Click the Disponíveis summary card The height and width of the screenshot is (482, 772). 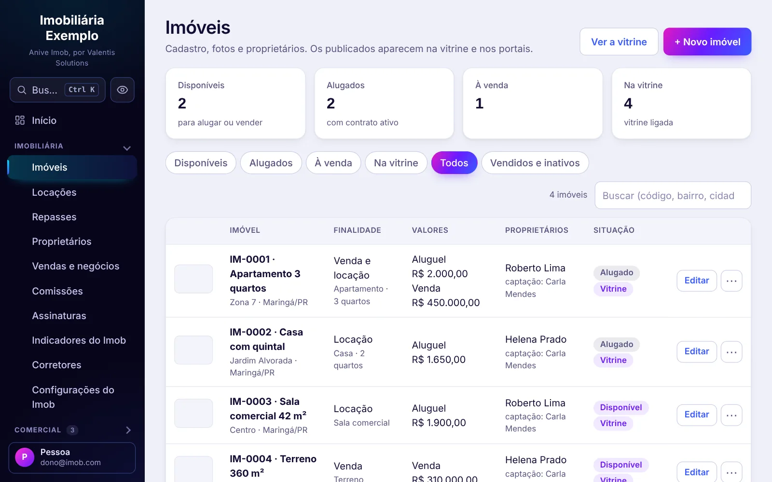point(235,103)
